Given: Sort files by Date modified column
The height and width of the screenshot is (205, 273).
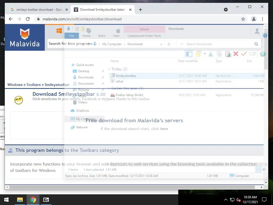Looking at the screenshot, I should (188, 61).
